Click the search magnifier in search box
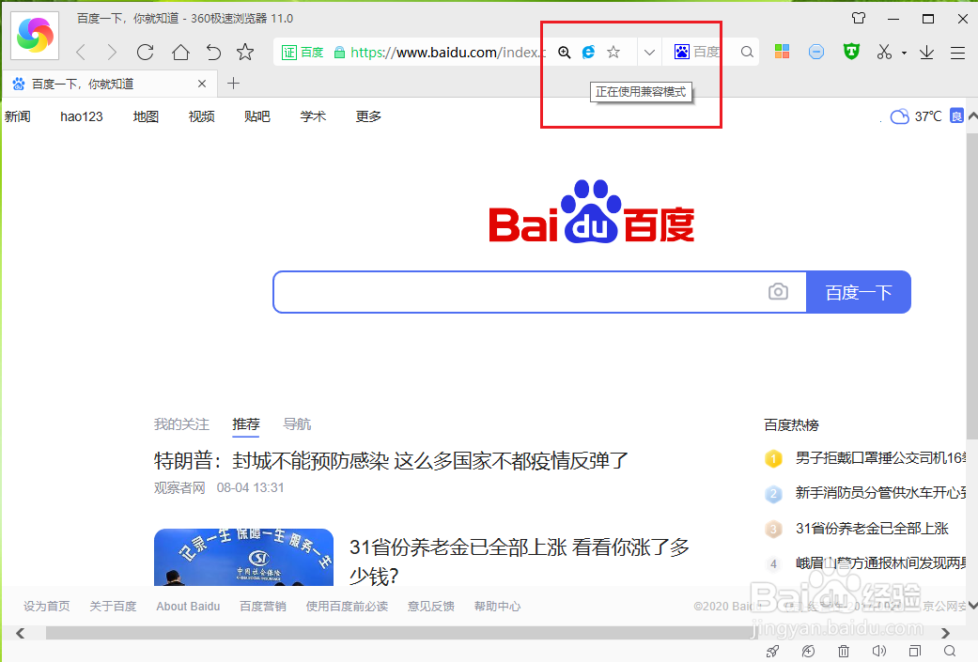This screenshot has height=662, width=978. (x=747, y=53)
